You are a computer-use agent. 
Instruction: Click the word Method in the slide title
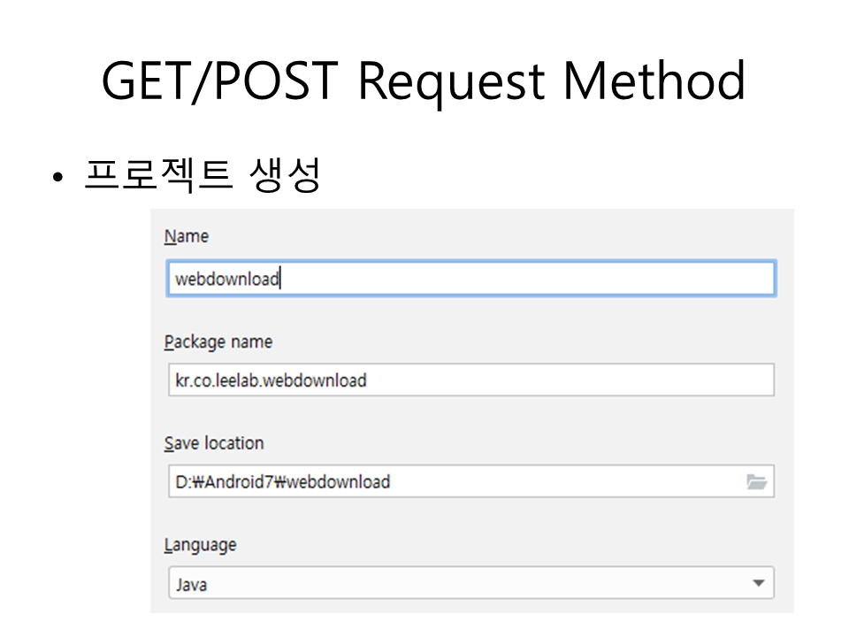[654, 81]
